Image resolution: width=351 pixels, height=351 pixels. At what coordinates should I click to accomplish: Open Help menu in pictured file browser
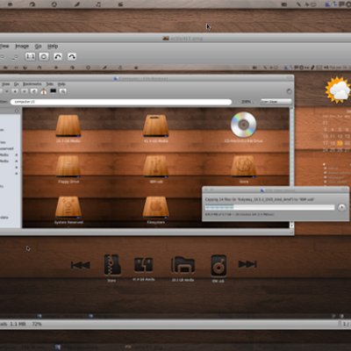point(61,84)
